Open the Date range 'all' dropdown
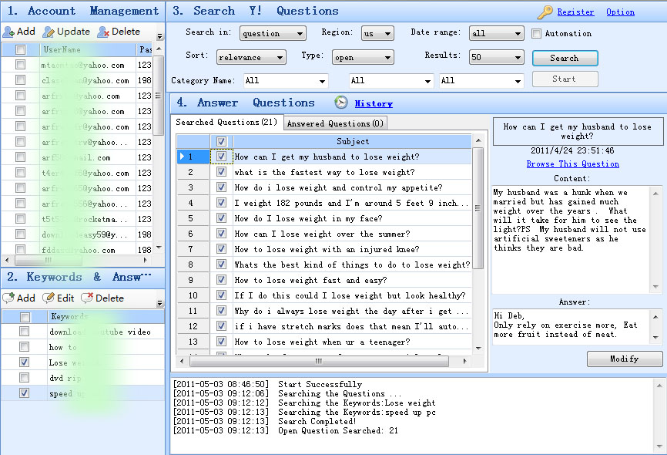The image size is (667, 455). coord(497,33)
